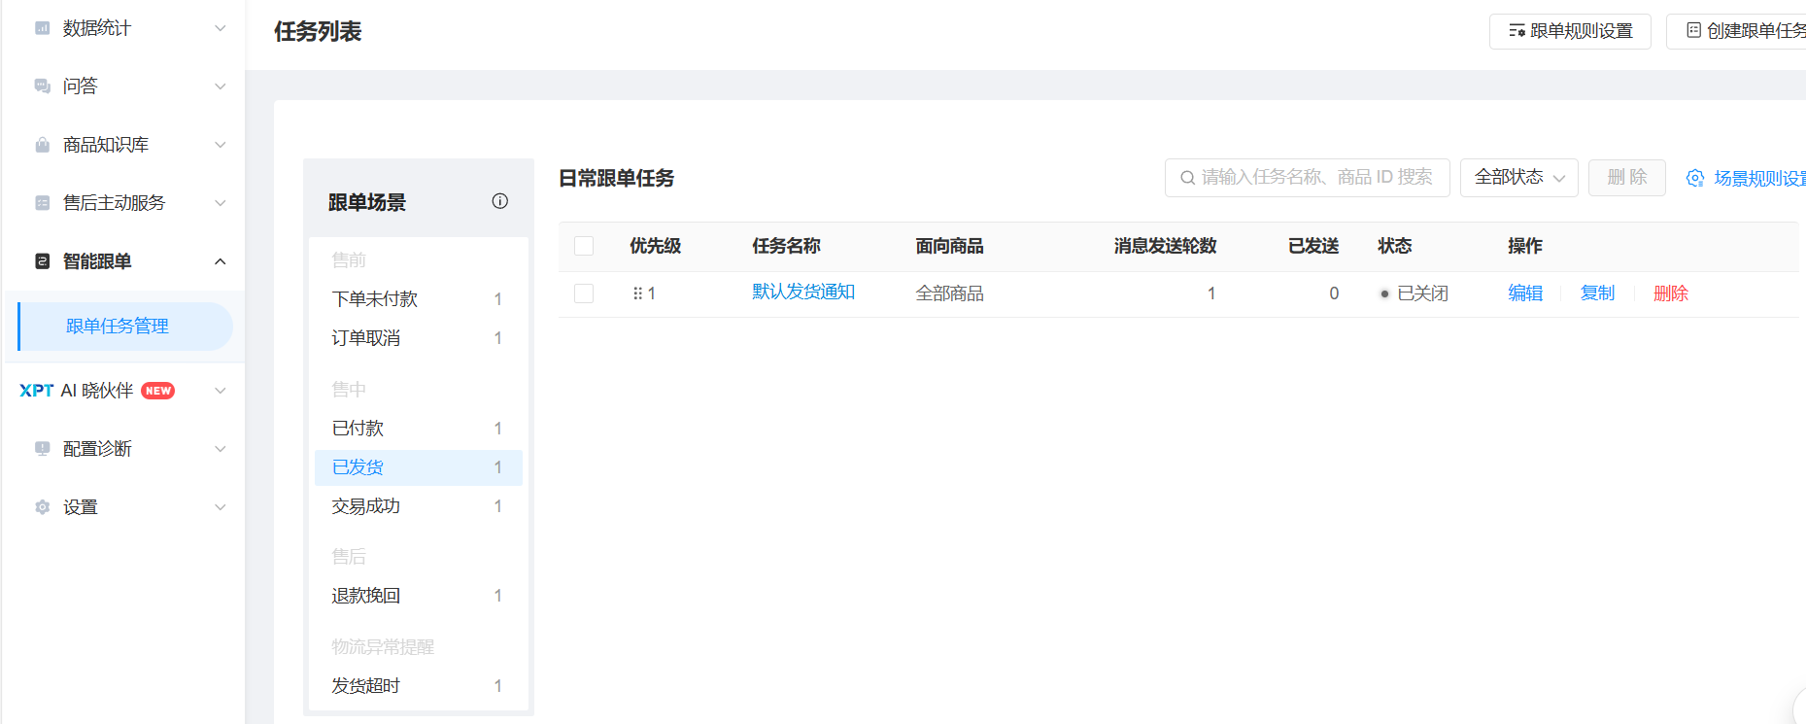
Task: Expand the 商品知识库 menu chevron
Action: click(221, 145)
